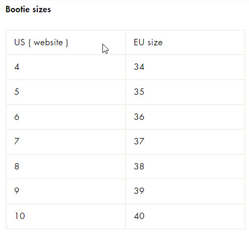
Task: Click US size 5 cell
Action: (66, 92)
